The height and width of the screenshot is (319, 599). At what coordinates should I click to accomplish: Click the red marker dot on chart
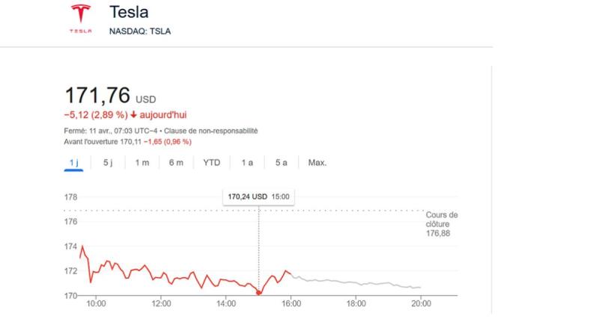[x=259, y=292]
